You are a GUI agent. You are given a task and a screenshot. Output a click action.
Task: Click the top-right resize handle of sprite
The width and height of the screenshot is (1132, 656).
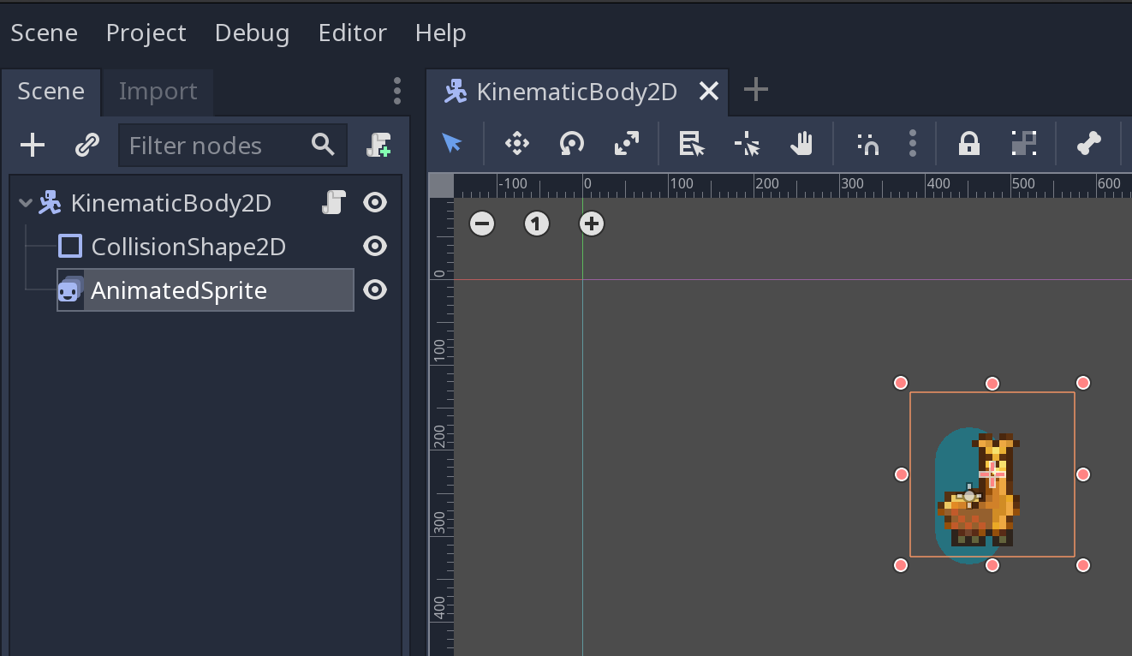1083,383
